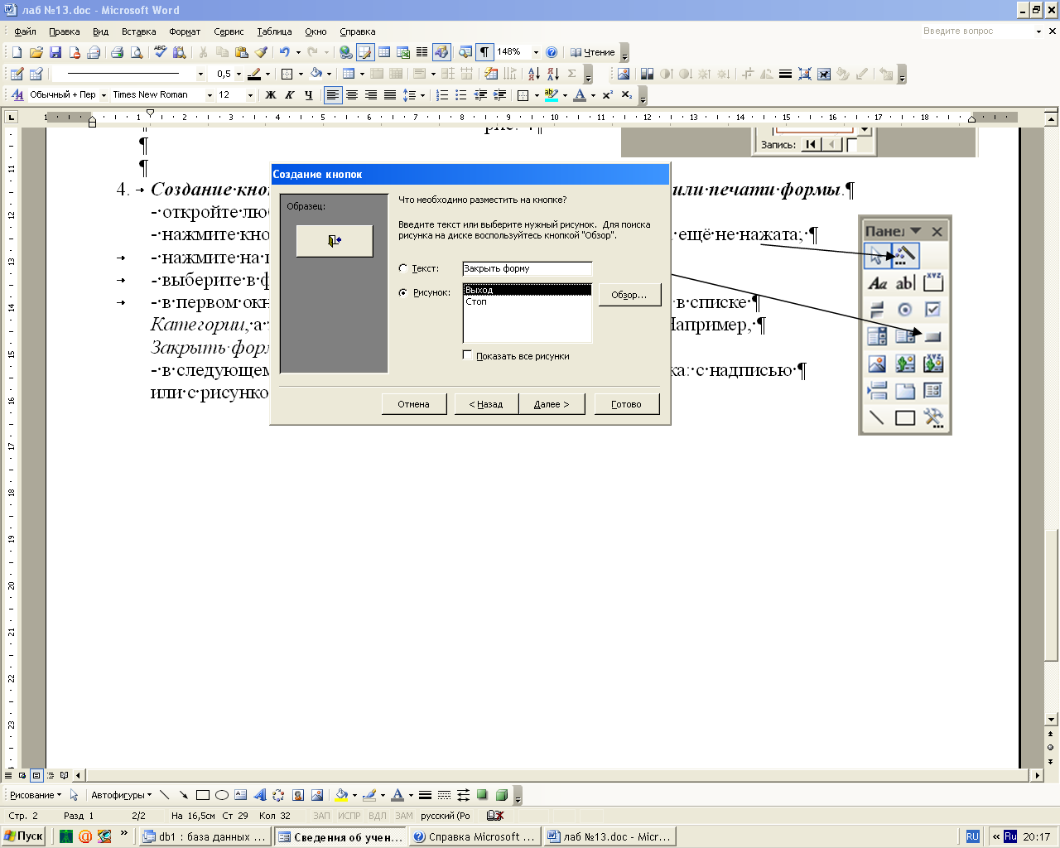Toggle Italic (К) formatting
1060x848 pixels.
coord(290,95)
